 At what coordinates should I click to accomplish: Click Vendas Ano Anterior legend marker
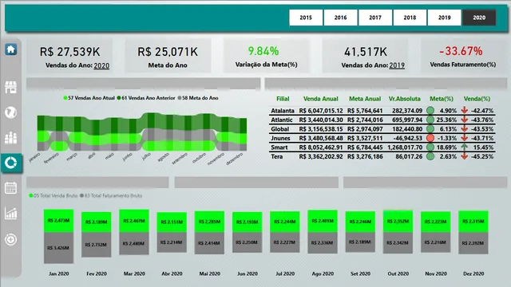tap(119, 98)
